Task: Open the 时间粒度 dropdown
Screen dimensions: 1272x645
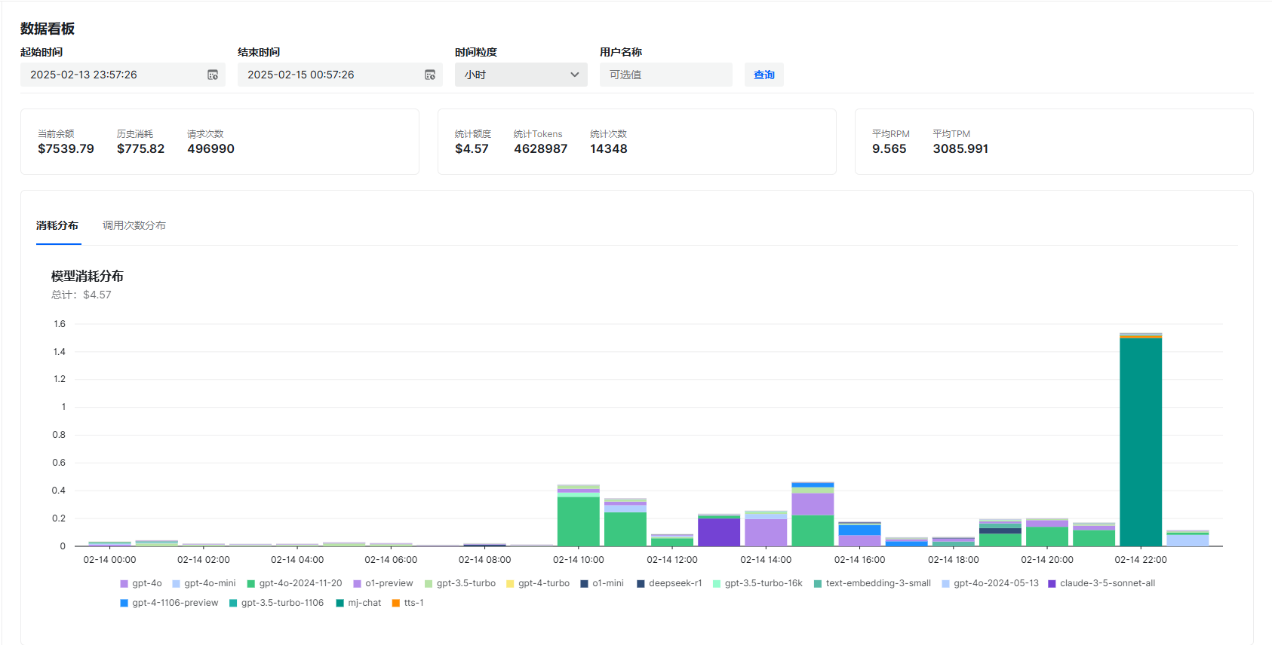Action: coord(521,75)
